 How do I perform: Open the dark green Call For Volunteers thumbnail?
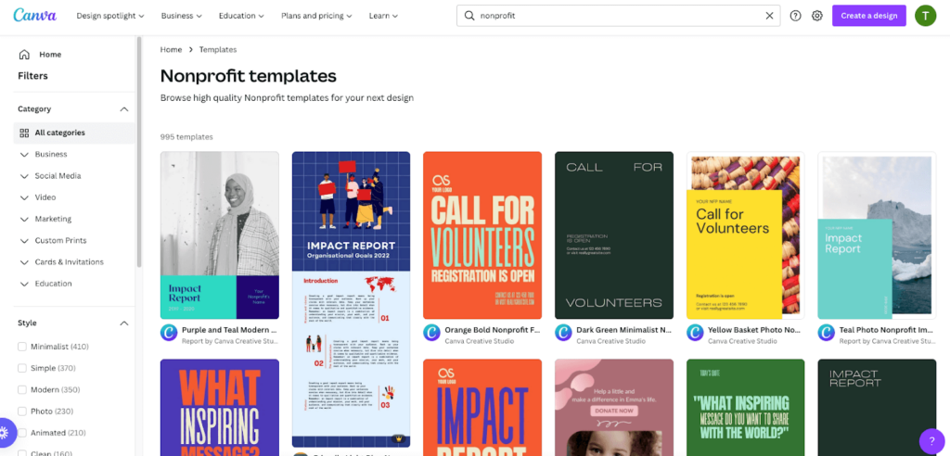614,235
